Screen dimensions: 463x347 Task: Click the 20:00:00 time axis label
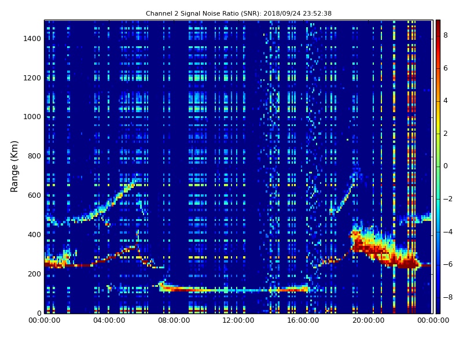368,320
